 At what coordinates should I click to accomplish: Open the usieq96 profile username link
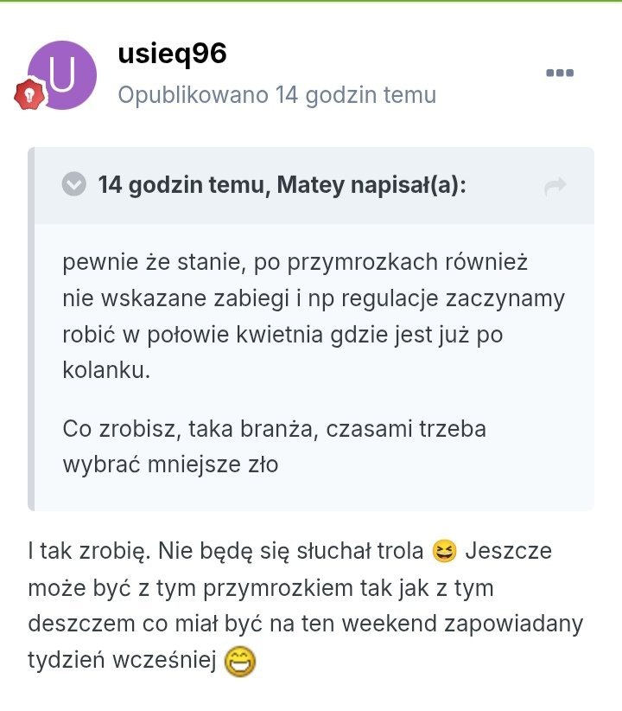click(x=172, y=54)
